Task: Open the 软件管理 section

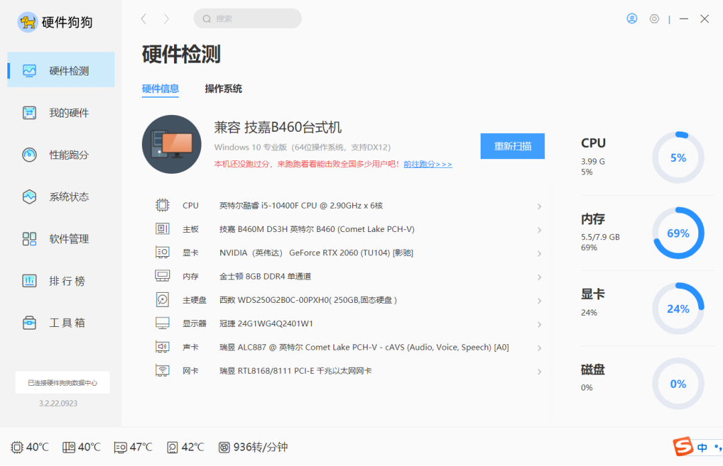Action: click(60, 239)
